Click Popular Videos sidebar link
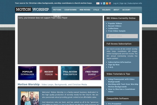Viewport: 157px width, 105px height. click(x=115, y=23)
